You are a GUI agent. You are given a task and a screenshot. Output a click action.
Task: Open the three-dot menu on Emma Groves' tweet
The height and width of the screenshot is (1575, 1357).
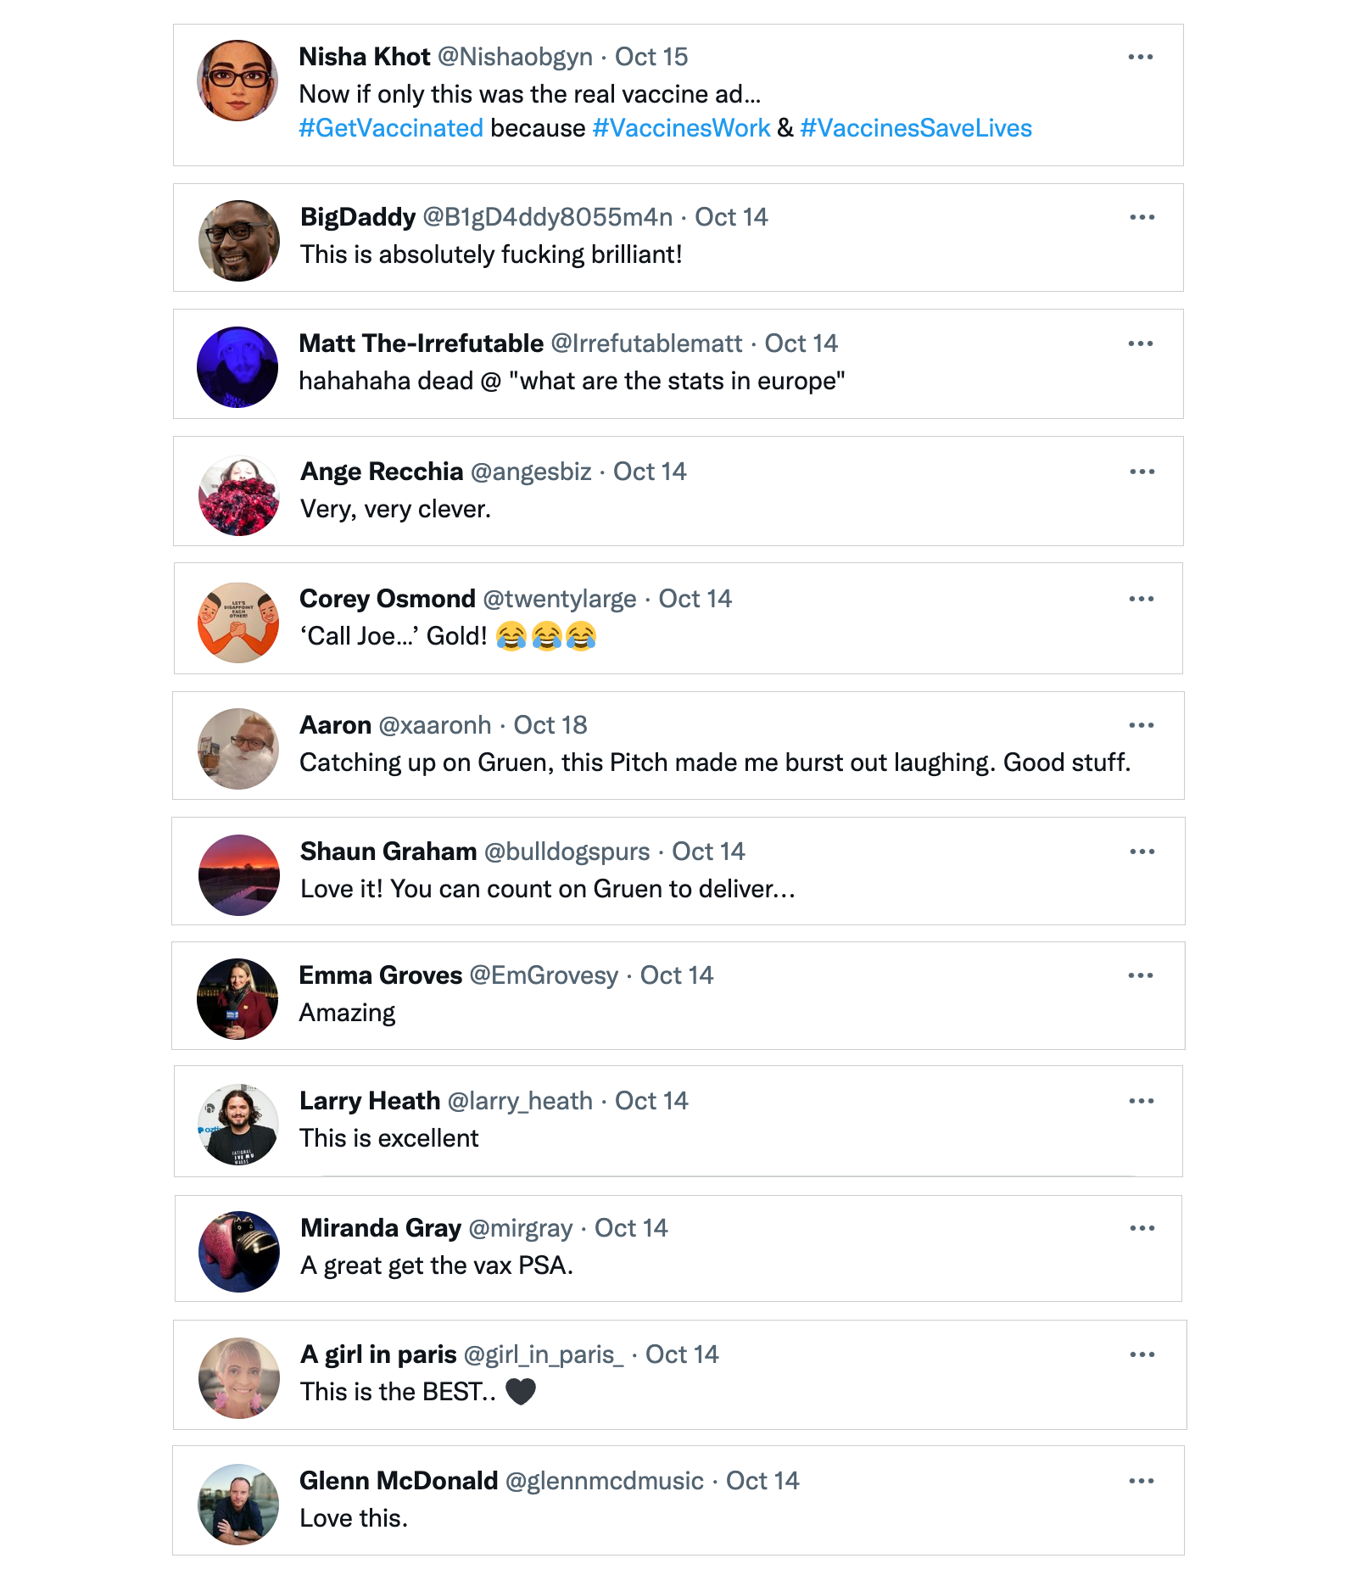pos(1140,975)
